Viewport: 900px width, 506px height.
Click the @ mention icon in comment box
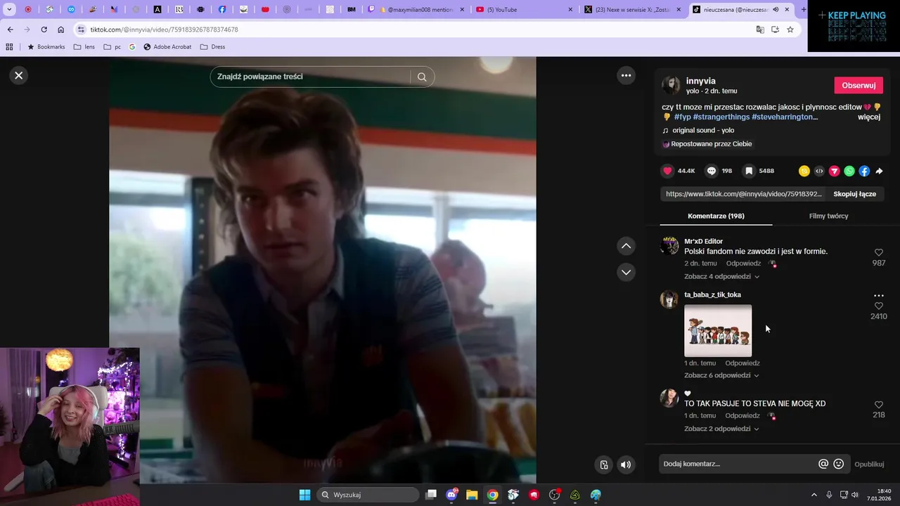click(823, 464)
